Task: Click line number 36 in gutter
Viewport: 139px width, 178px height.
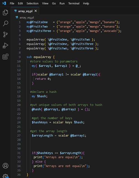Action: coord(19,175)
